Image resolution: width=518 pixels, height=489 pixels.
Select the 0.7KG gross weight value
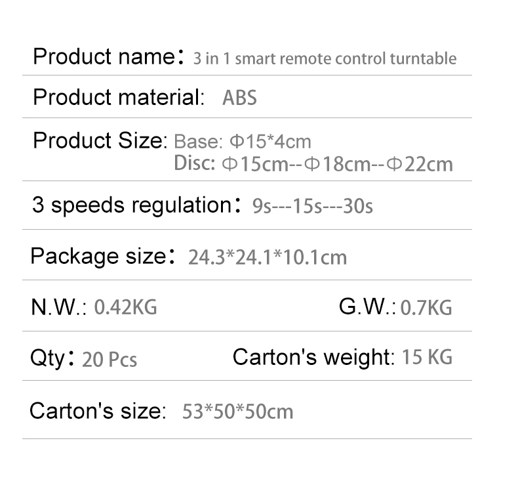pos(426,307)
